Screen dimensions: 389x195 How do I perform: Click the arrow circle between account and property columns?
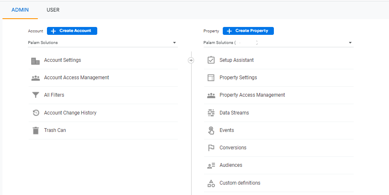191,60
